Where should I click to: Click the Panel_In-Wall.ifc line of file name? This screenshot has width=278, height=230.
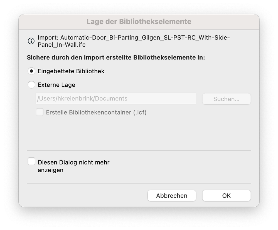61,45
